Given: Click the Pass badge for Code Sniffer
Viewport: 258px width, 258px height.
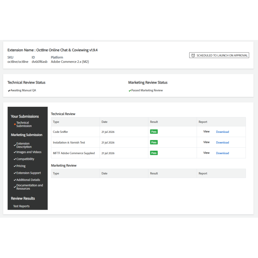Looking at the screenshot, I should pos(154,132).
